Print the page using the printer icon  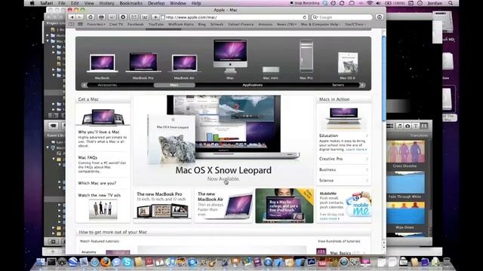click(101, 17)
